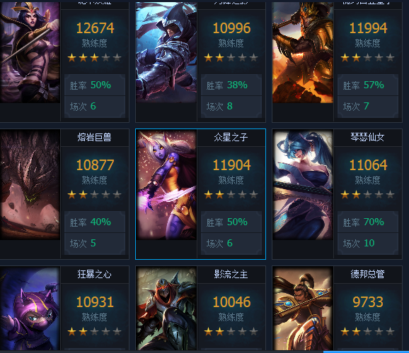Click the 熔岩巨兽 name label

[x=94, y=137]
